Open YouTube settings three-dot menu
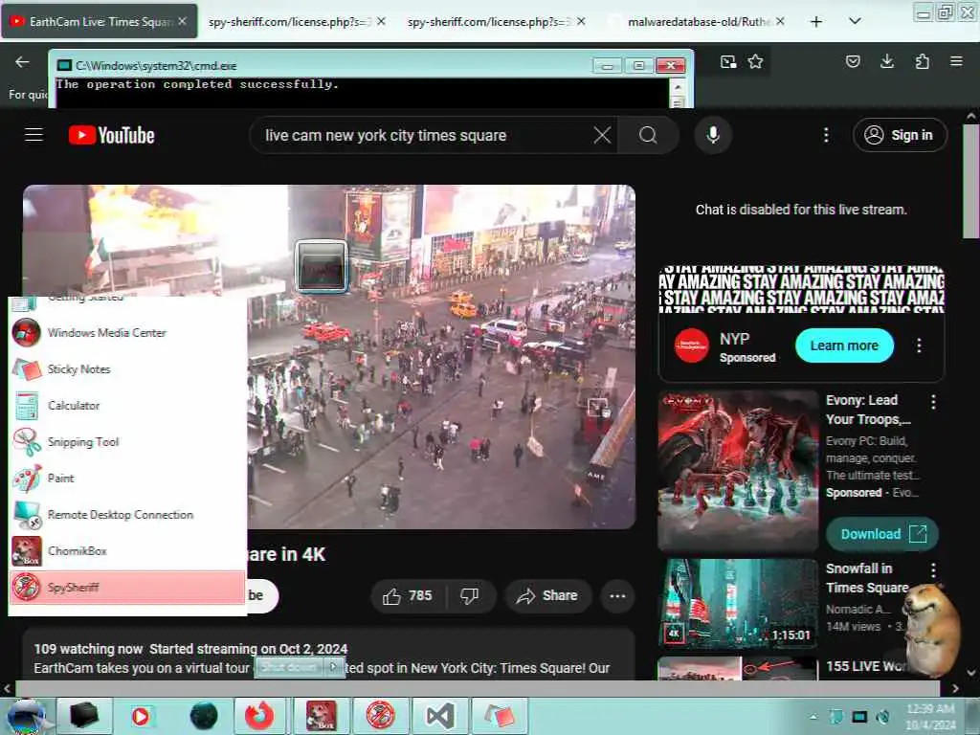Screen dimensions: 980x735 826,135
